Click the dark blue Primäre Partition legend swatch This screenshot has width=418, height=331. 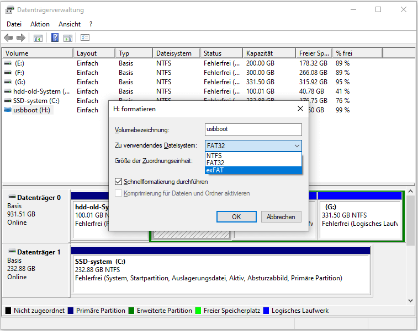click(x=70, y=311)
